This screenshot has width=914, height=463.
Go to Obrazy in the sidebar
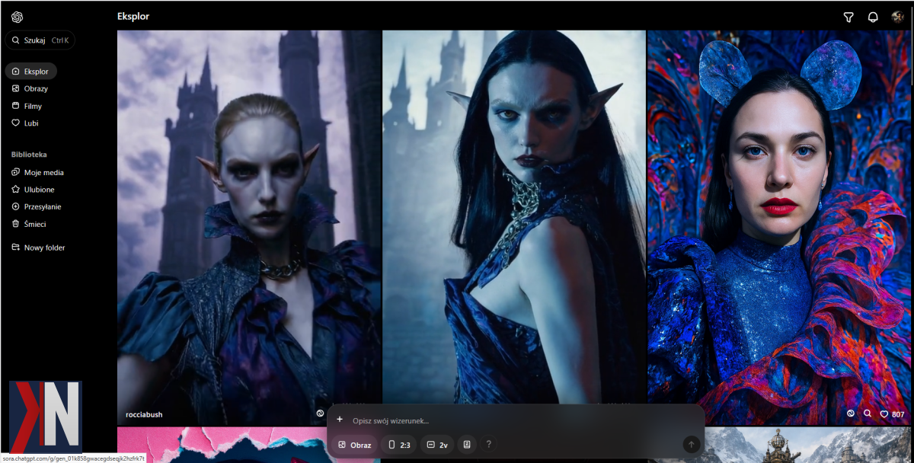click(35, 88)
